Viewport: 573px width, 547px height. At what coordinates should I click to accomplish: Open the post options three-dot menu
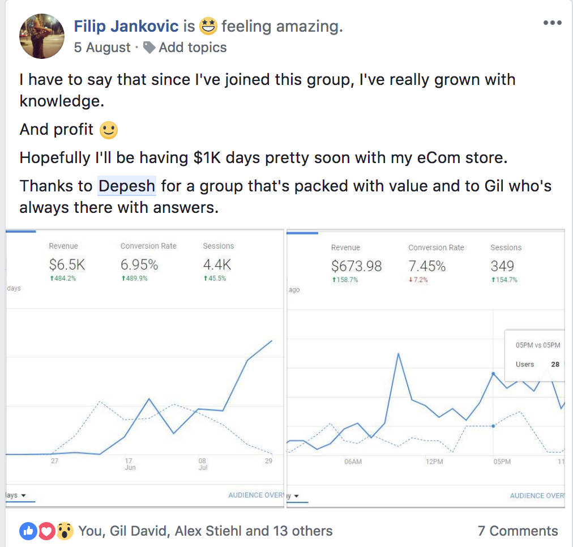[552, 23]
